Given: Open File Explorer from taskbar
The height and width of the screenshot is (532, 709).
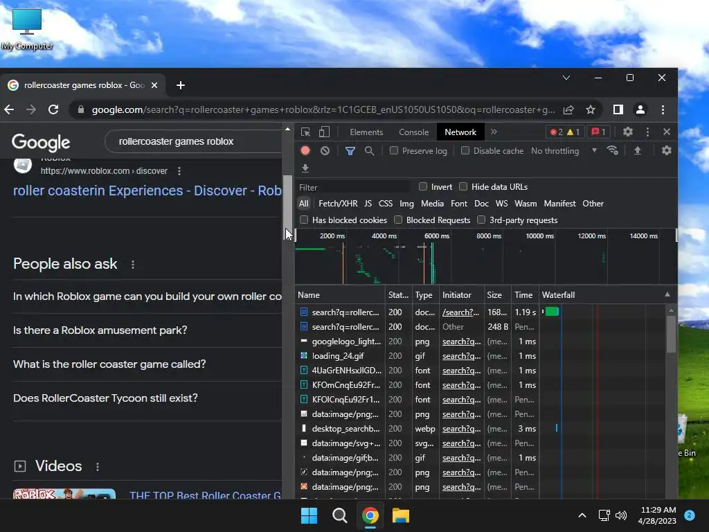Looking at the screenshot, I should point(401,515).
